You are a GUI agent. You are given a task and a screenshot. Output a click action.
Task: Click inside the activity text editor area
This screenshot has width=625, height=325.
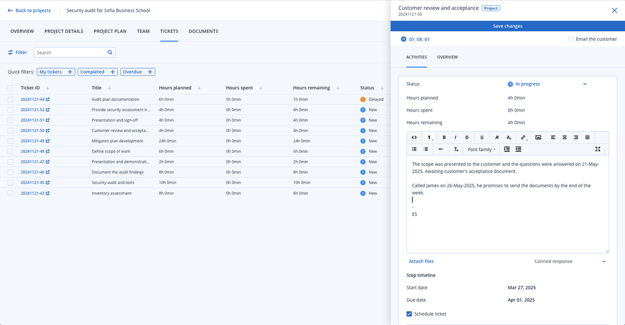[x=507, y=205]
